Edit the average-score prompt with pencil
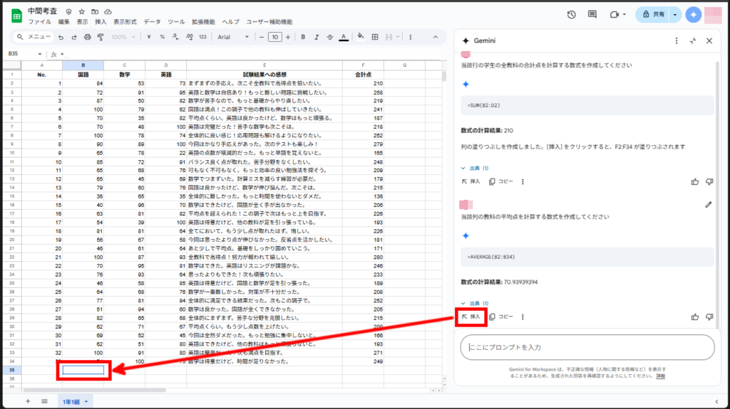The image size is (730, 409). (708, 205)
